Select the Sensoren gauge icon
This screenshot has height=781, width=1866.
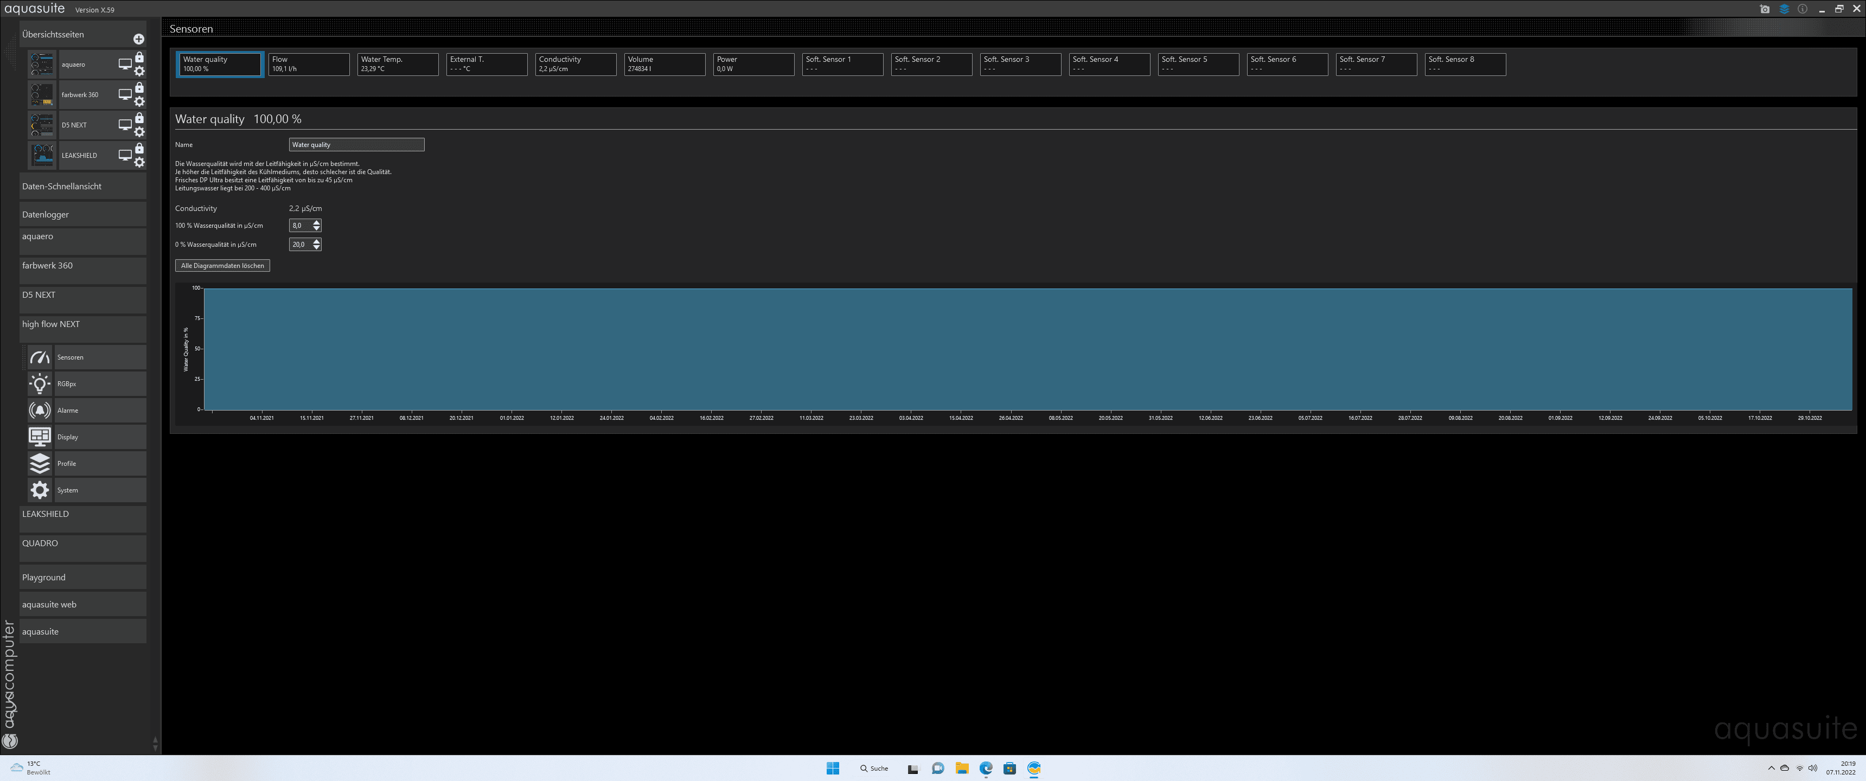coord(40,357)
